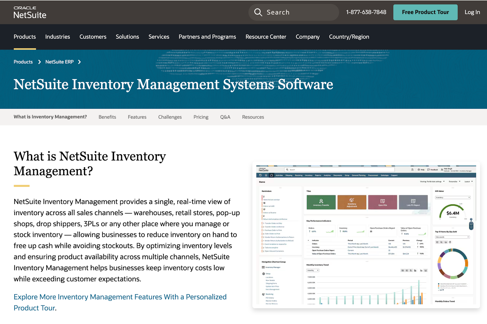Focus the header Search field
The width and height of the screenshot is (487, 324).
(x=293, y=12)
